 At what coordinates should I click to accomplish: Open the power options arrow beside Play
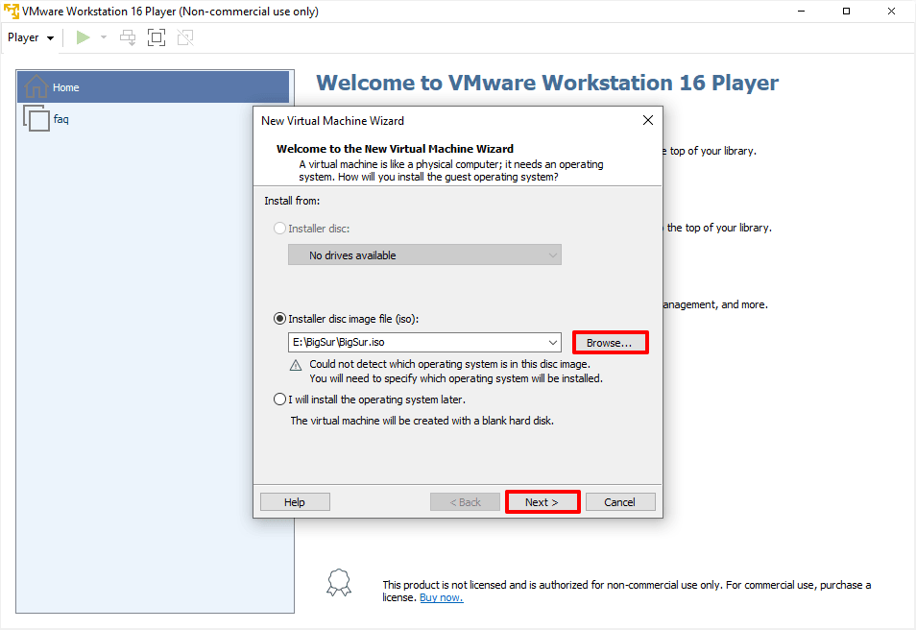pyautogui.click(x=104, y=37)
